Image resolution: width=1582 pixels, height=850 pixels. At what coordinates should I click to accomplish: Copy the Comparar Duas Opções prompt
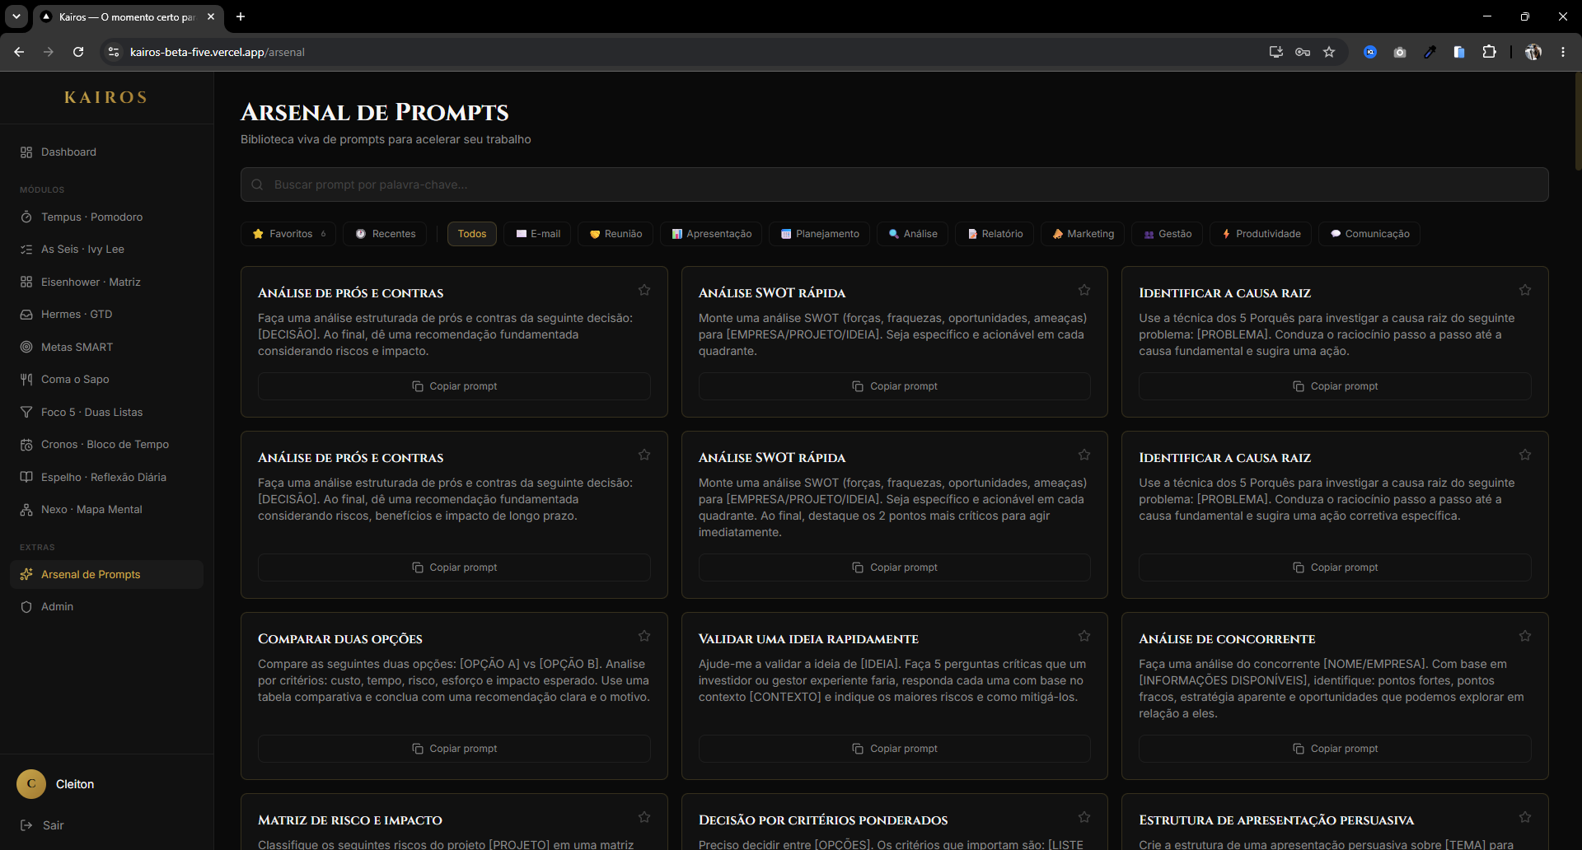pos(454,749)
